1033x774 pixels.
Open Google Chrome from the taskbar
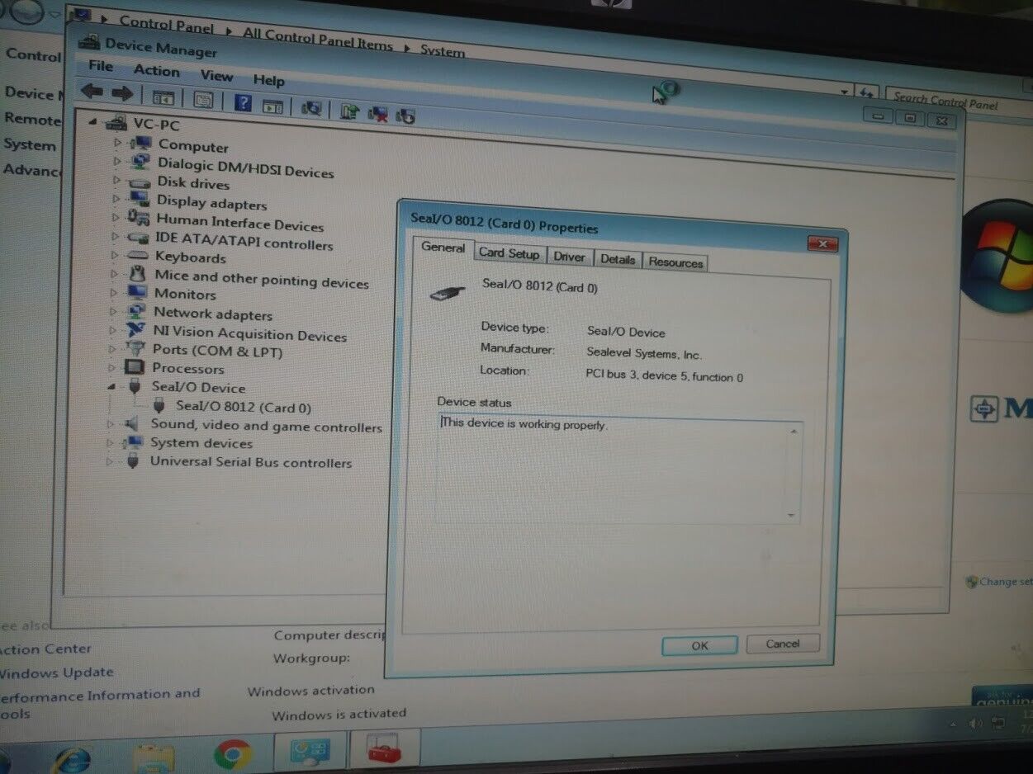pyautogui.click(x=233, y=754)
